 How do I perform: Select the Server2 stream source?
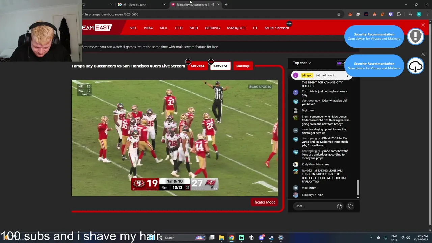[220, 66]
